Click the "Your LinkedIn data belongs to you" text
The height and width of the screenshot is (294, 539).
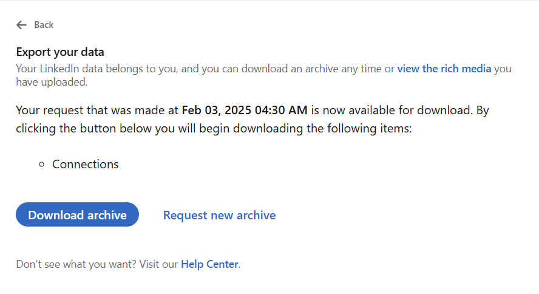[97, 69]
